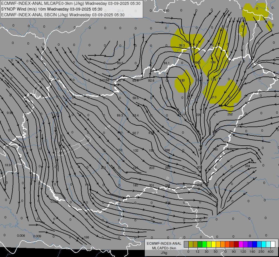Click the legend tick label 400
The image size is (279, 257).
(x=270, y=252)
